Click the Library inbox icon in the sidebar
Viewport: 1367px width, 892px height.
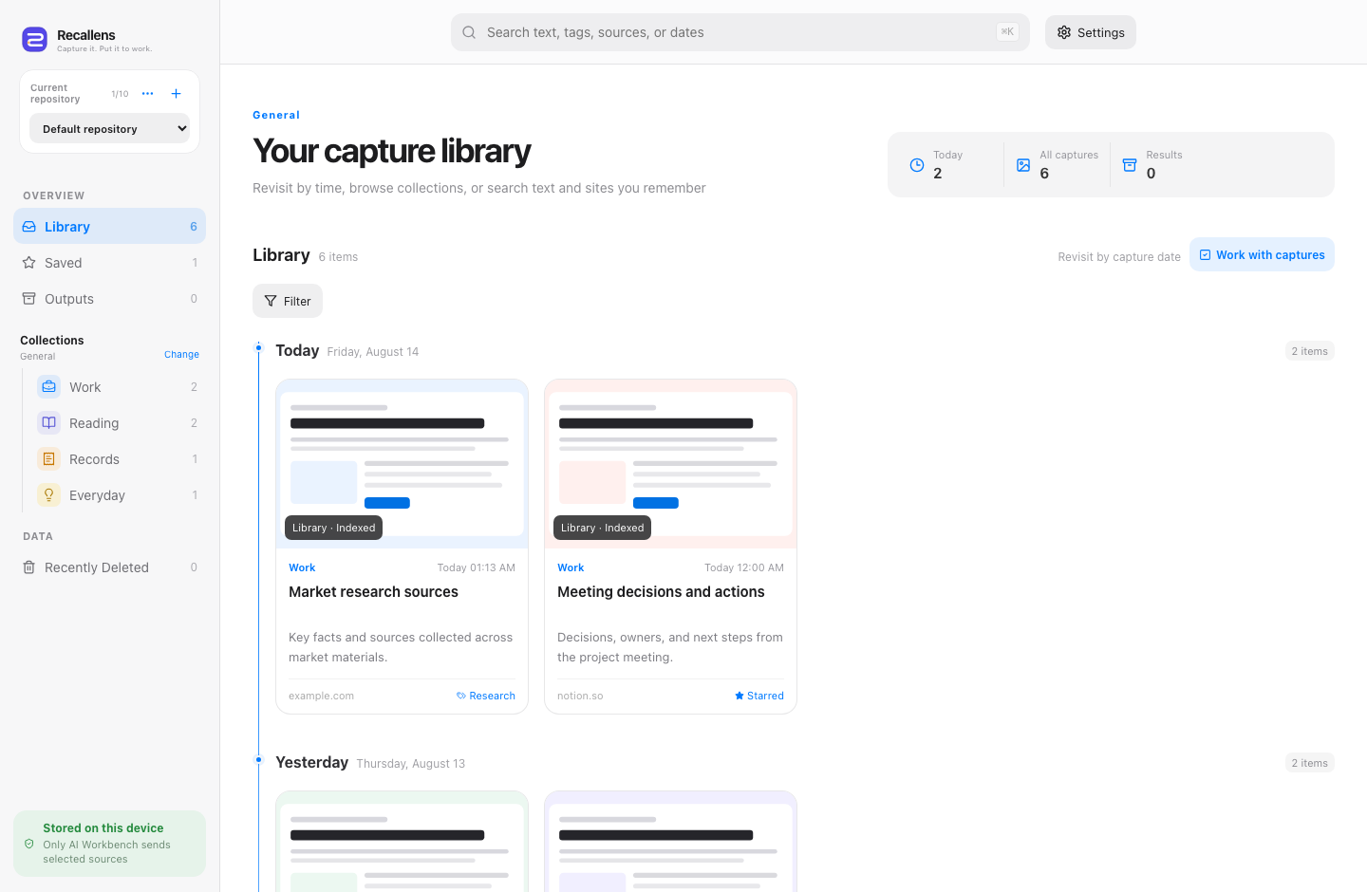point(28,227)
